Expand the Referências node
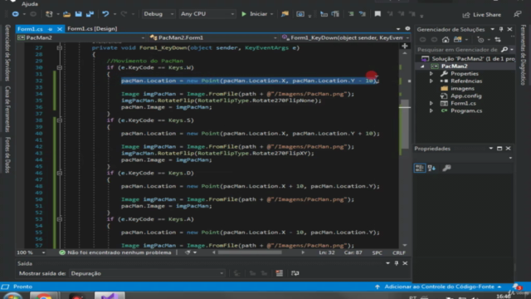 [x=431, y=81]
